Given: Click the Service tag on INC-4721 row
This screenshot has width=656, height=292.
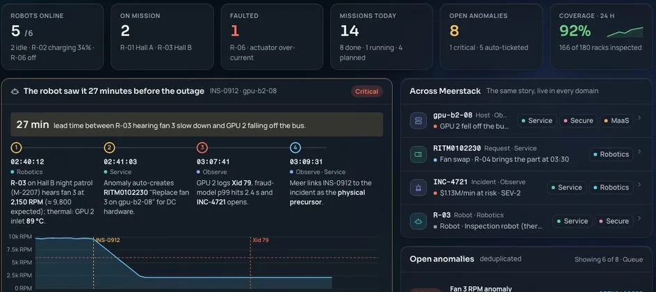Looking at the screenshot, I should coord(567,188).
